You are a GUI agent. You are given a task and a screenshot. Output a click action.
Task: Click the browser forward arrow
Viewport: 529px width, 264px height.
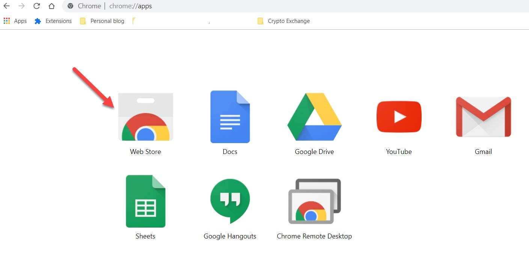coord(21,6)
